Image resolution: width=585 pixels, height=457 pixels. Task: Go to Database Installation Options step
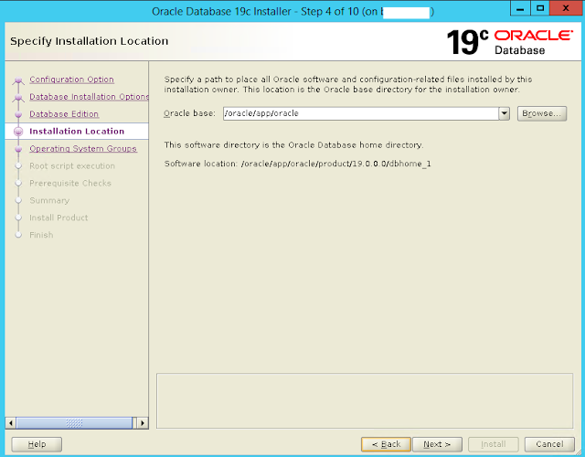(x=89, y=97)
